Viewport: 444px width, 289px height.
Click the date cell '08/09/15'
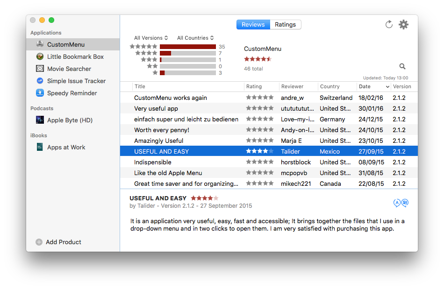tap(371, 162)
